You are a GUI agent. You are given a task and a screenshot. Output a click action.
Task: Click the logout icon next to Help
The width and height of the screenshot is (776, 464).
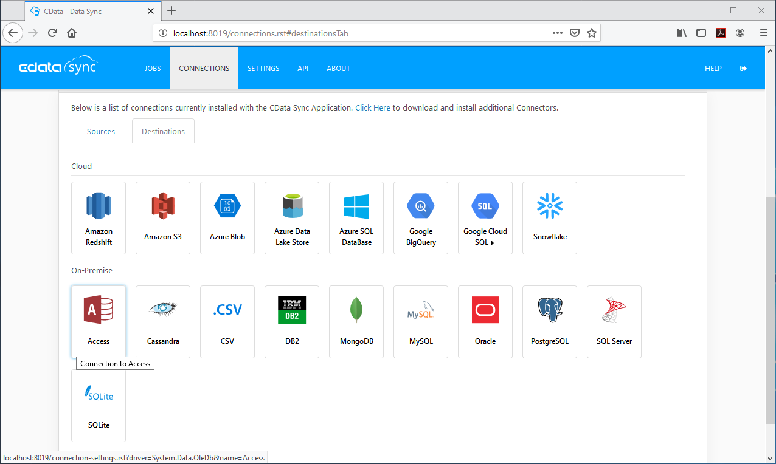coord(743,69)
